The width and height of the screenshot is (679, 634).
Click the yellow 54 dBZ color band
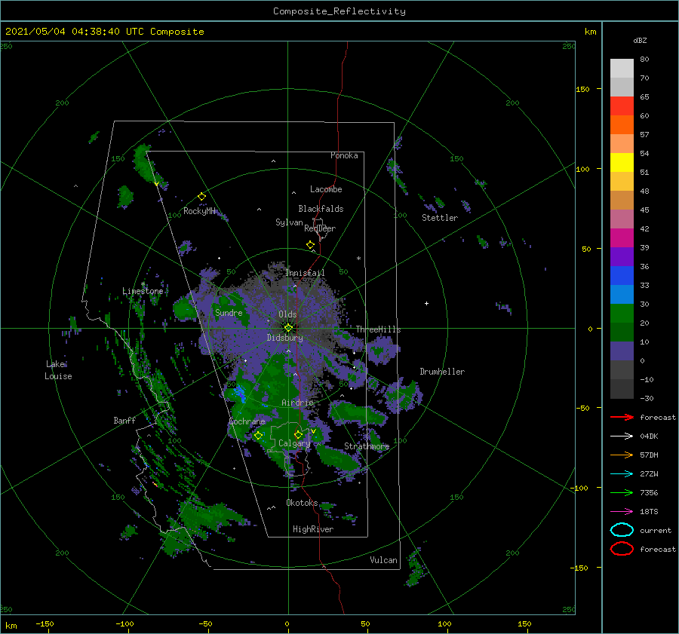[622, 162]
